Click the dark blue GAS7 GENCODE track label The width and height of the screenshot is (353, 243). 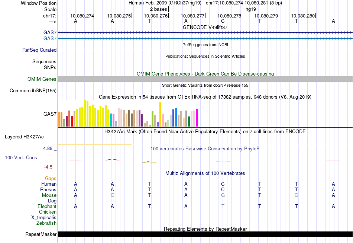50,32
